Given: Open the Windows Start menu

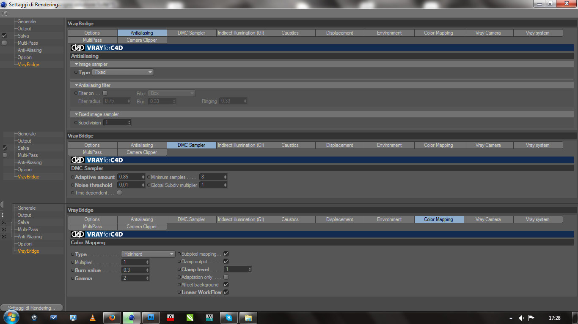Looking at the screenshot, I should click(11, 317).
